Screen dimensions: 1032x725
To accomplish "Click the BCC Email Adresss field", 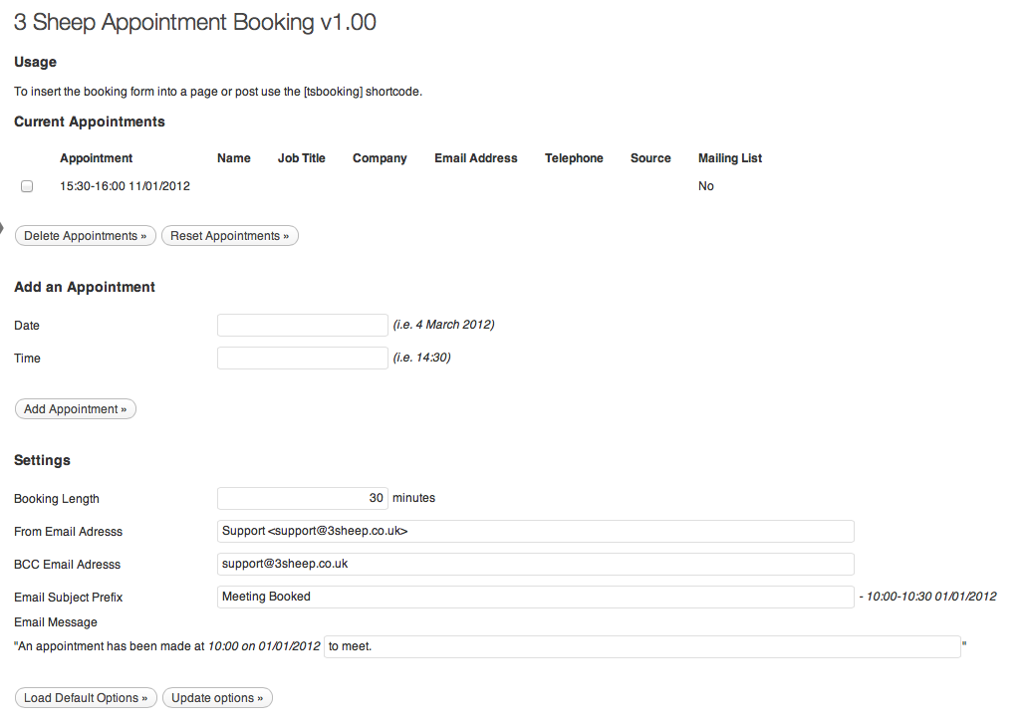I will click(536, 564).
